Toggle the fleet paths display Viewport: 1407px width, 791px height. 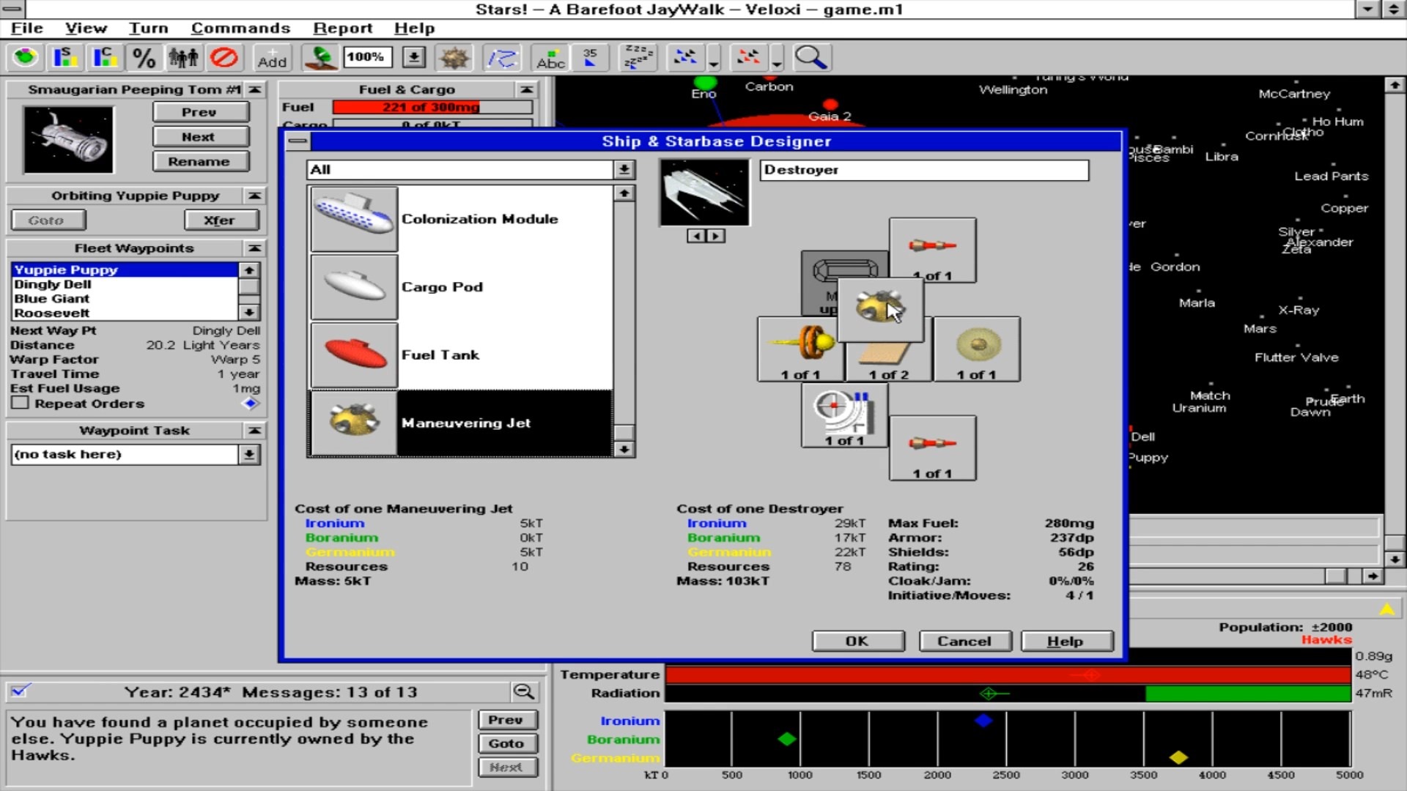[503, 57]
